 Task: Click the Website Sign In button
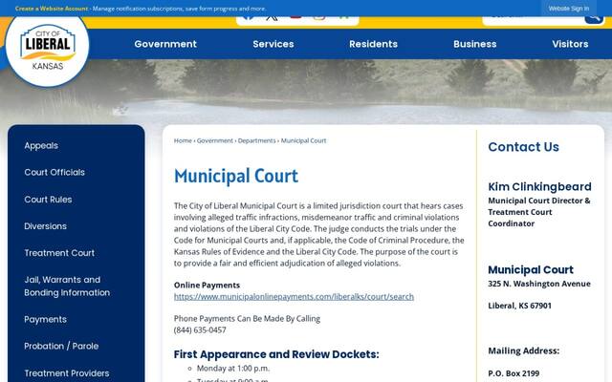click(x=569, y=9)
